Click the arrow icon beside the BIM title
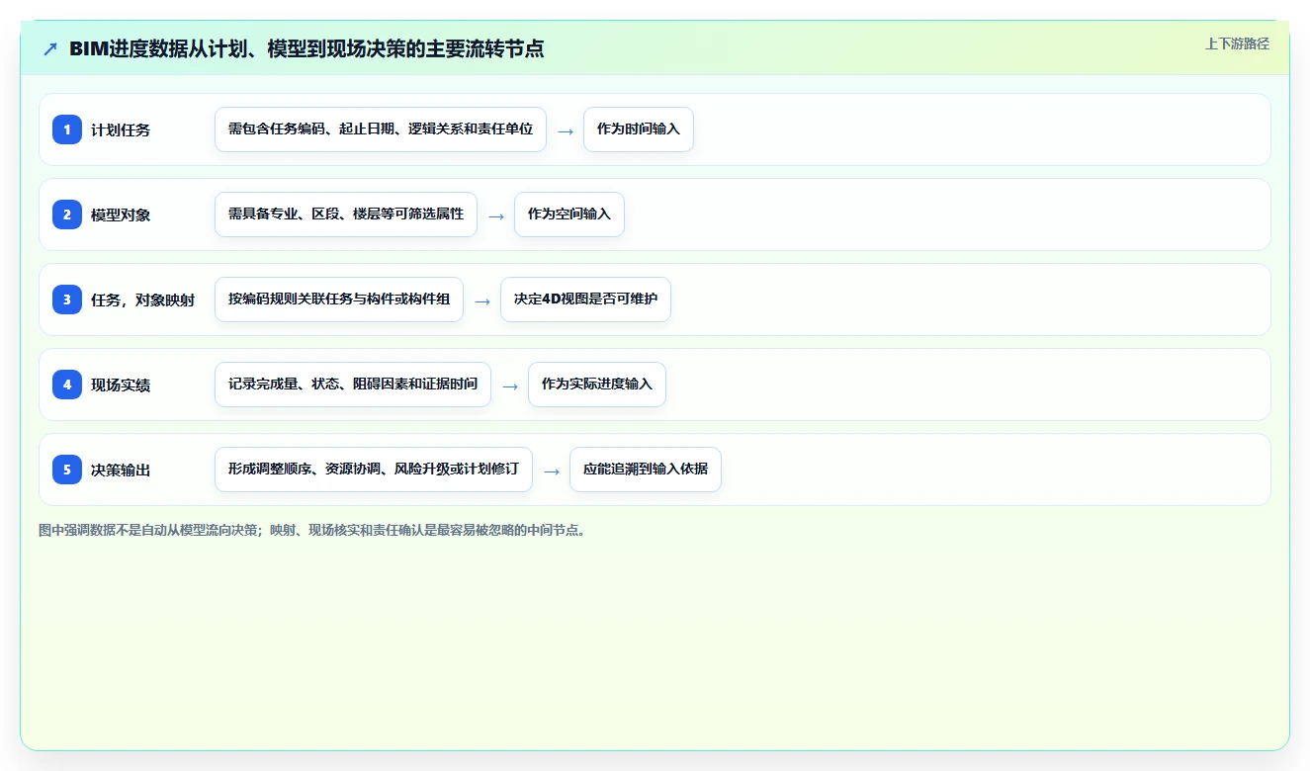1310x771 pixels. pos(50,49)
